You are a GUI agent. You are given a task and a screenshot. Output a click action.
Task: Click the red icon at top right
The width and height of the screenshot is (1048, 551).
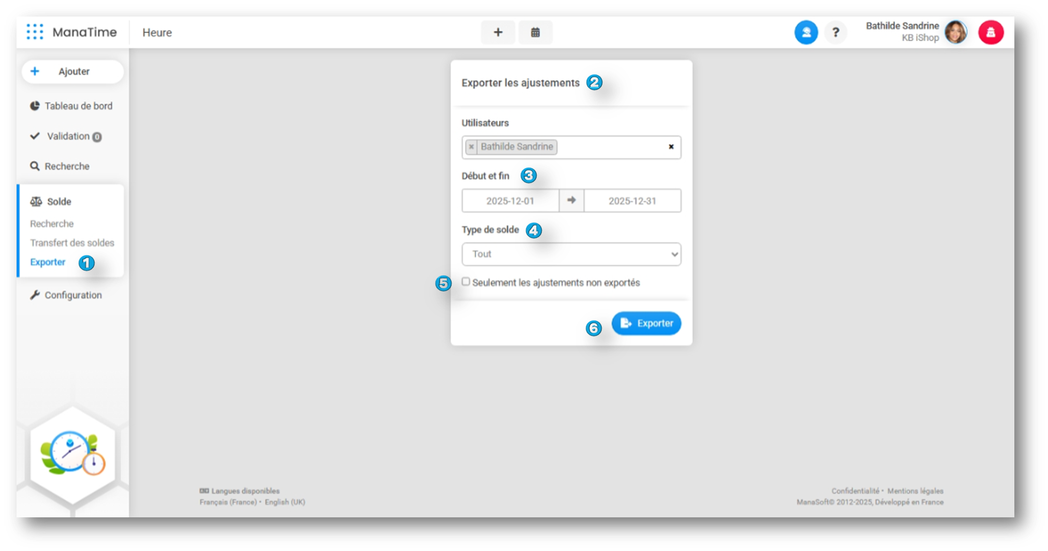pyautogui.click(x=991, y=33)
